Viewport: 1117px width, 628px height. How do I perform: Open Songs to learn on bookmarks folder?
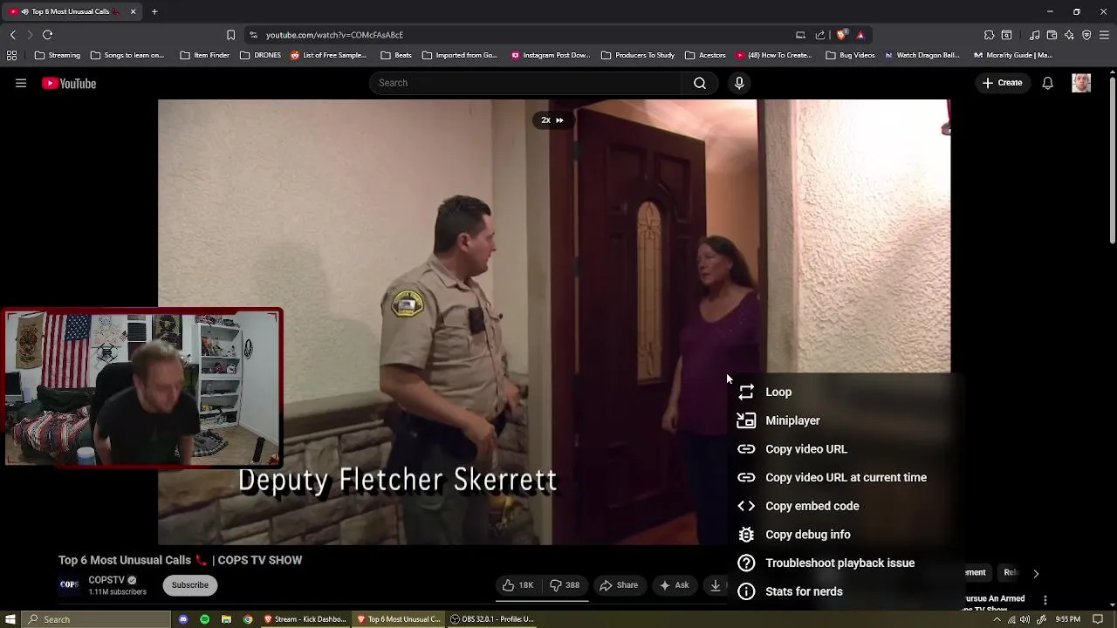127,55
